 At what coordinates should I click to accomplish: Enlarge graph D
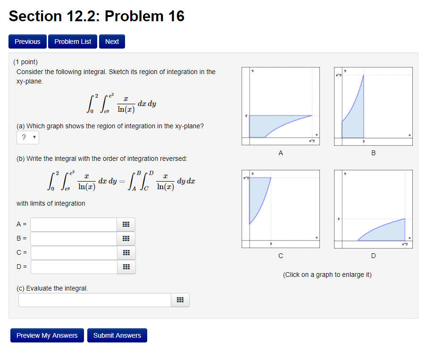pyautogui.click(x=373, y=208)
